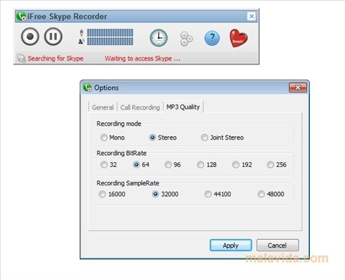Switch to the Call Recording tab
Viewport: 345px width, 280px height.
140,107
